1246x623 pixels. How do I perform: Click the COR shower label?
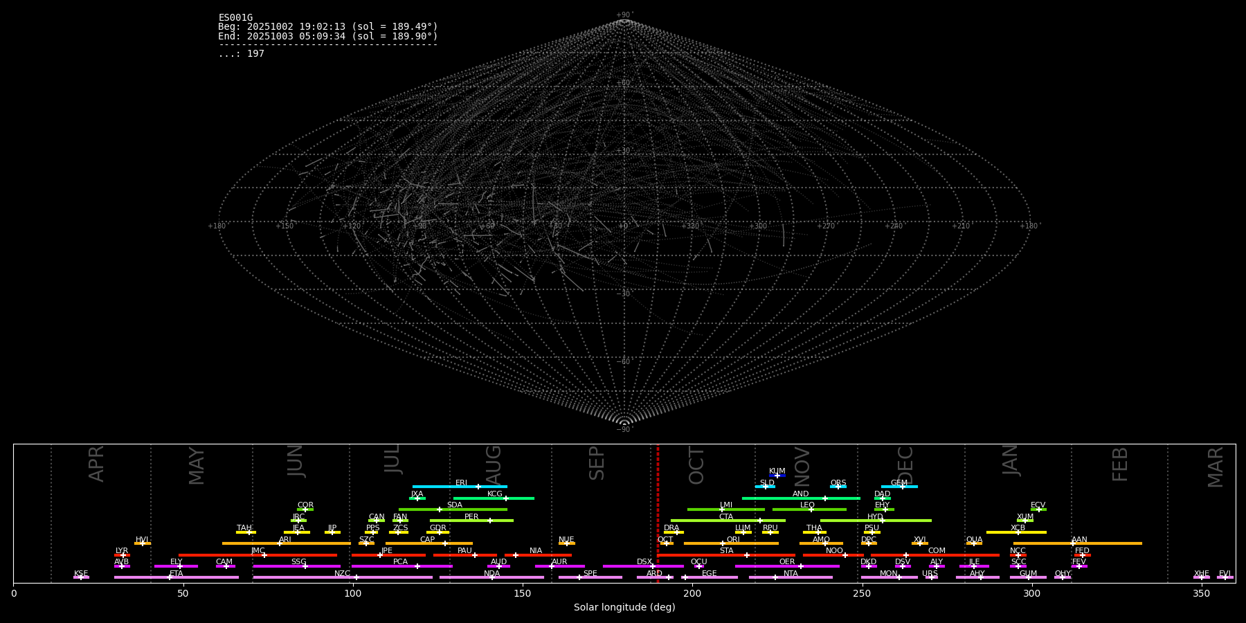click(x=305, y=505)
